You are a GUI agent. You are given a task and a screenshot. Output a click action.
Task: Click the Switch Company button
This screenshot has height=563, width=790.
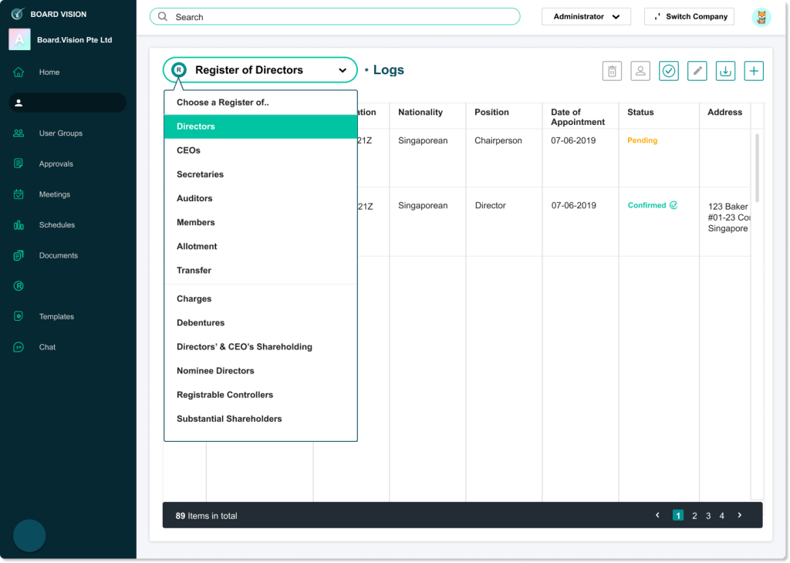[x=689, y=17]
